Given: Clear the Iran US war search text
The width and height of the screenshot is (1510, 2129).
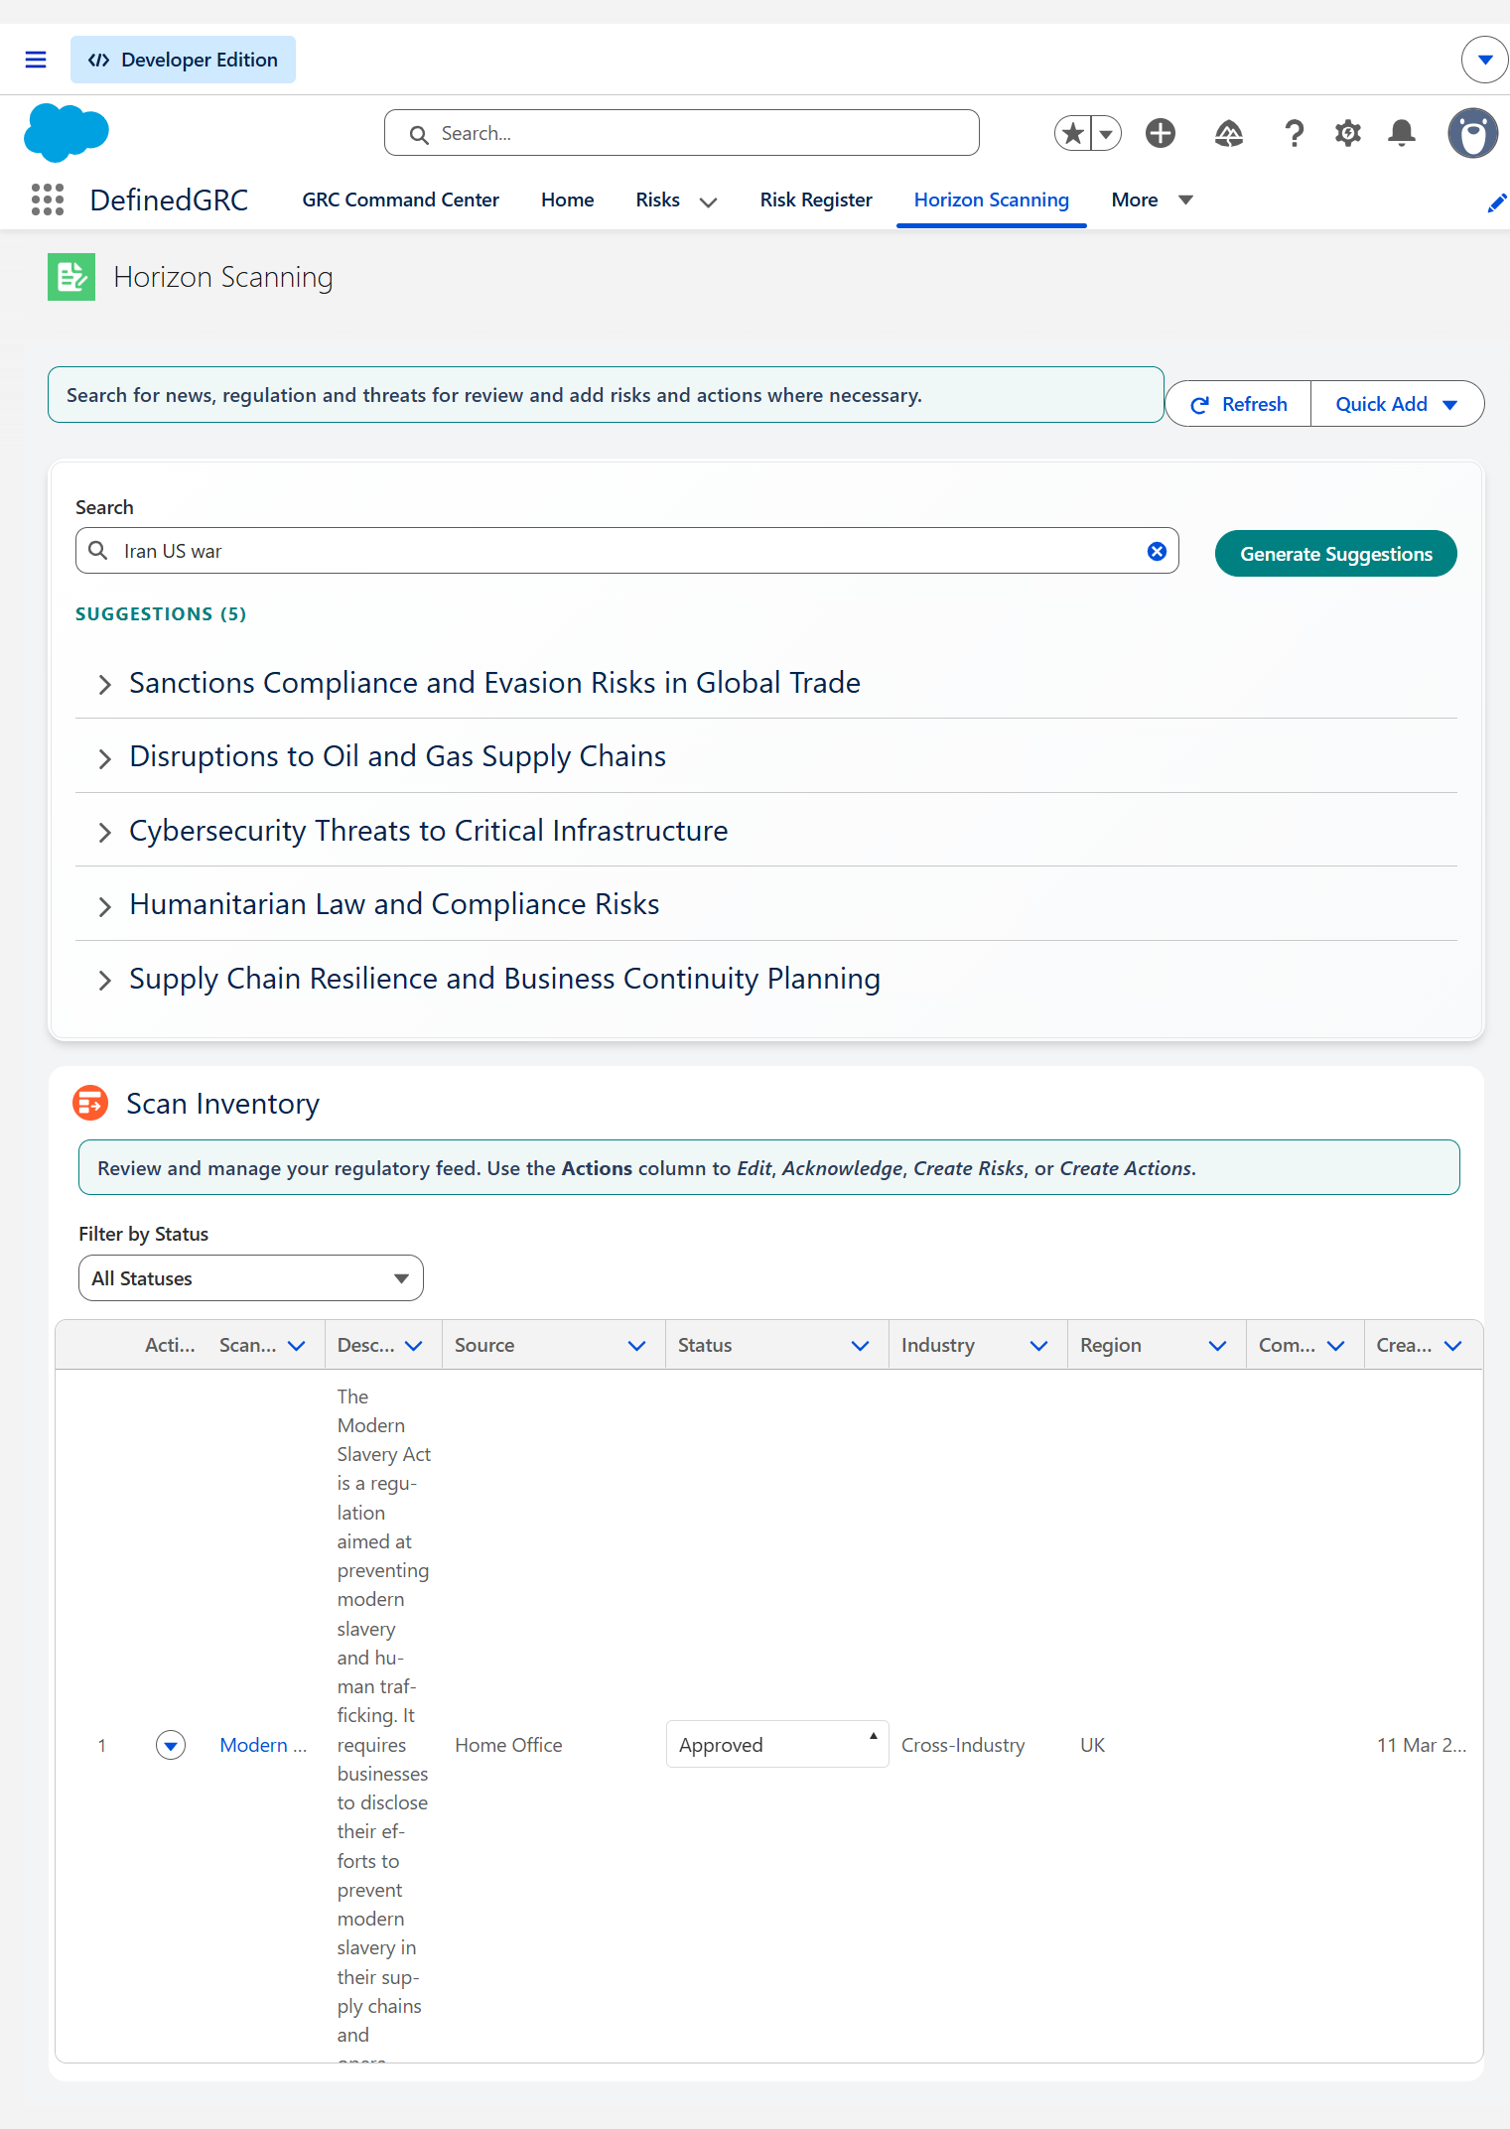Looking at the screenshot, I should (1157, 551).
